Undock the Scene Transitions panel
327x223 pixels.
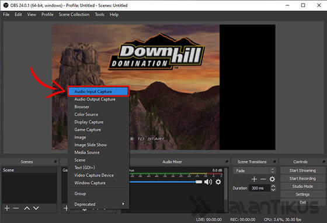tap(274, 161)
